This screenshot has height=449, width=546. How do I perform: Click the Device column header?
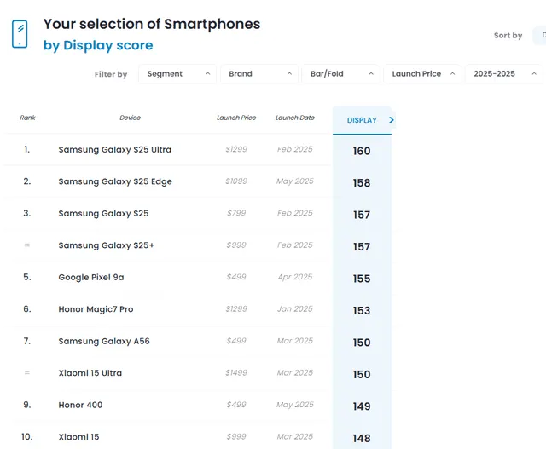click(130, 118)
